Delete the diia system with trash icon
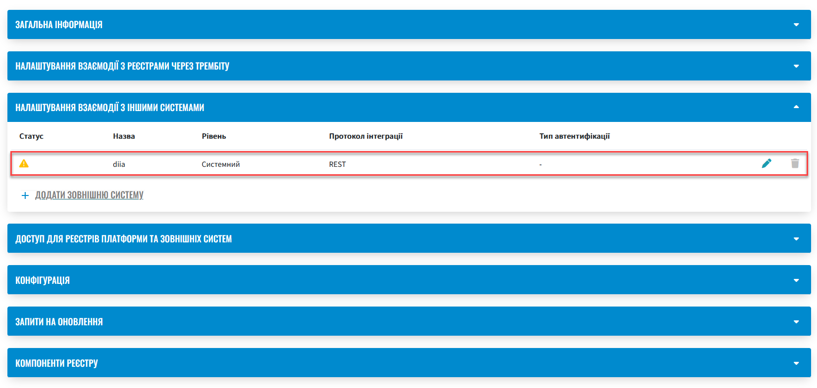817x388 pixels. pyautogui.click(x=795, y=163)
